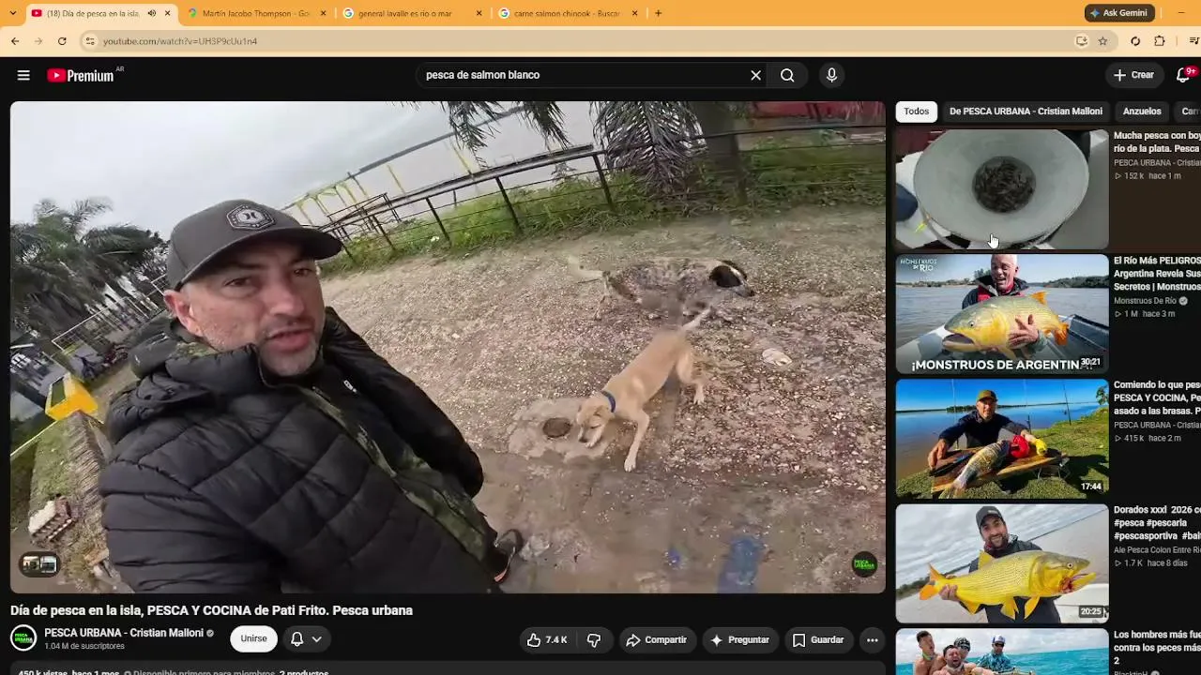1201x675 pixels.
Task: Click 'Ale Pesca Colon Entre Rios' channel name
Action: coord(1157,549)
